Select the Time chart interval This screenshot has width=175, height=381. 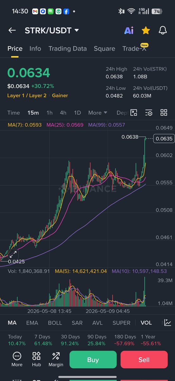click(x=14, y=113)
